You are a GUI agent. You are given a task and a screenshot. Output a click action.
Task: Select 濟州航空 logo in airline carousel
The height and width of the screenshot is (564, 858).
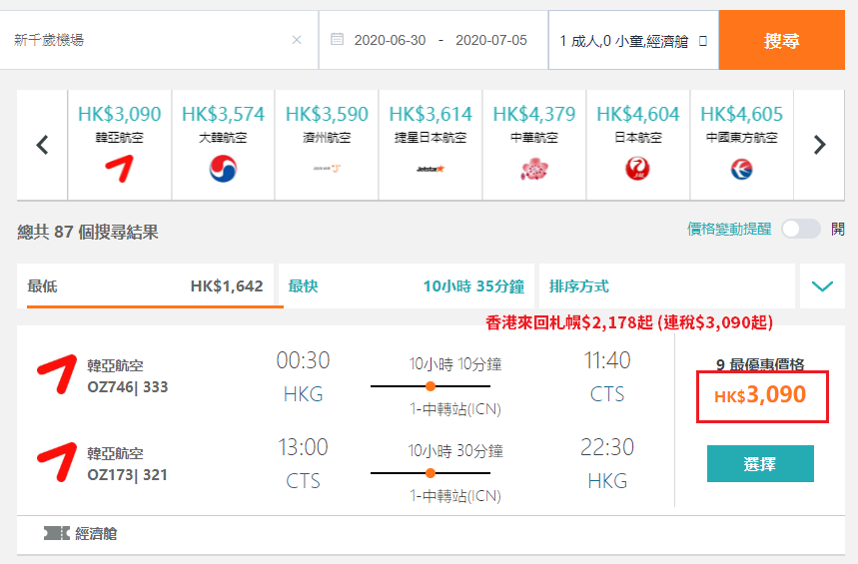327,169
